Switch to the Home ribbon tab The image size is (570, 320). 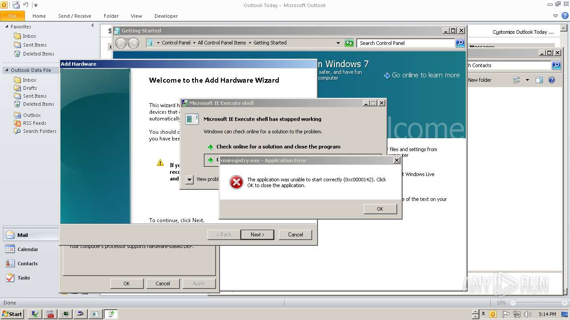tap(39, 16)
